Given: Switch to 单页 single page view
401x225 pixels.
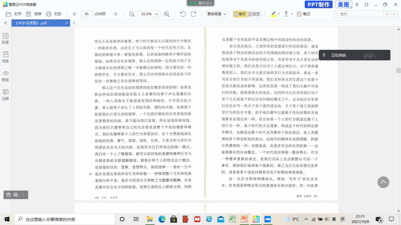Looking at the screenshot, I should 240,14.
